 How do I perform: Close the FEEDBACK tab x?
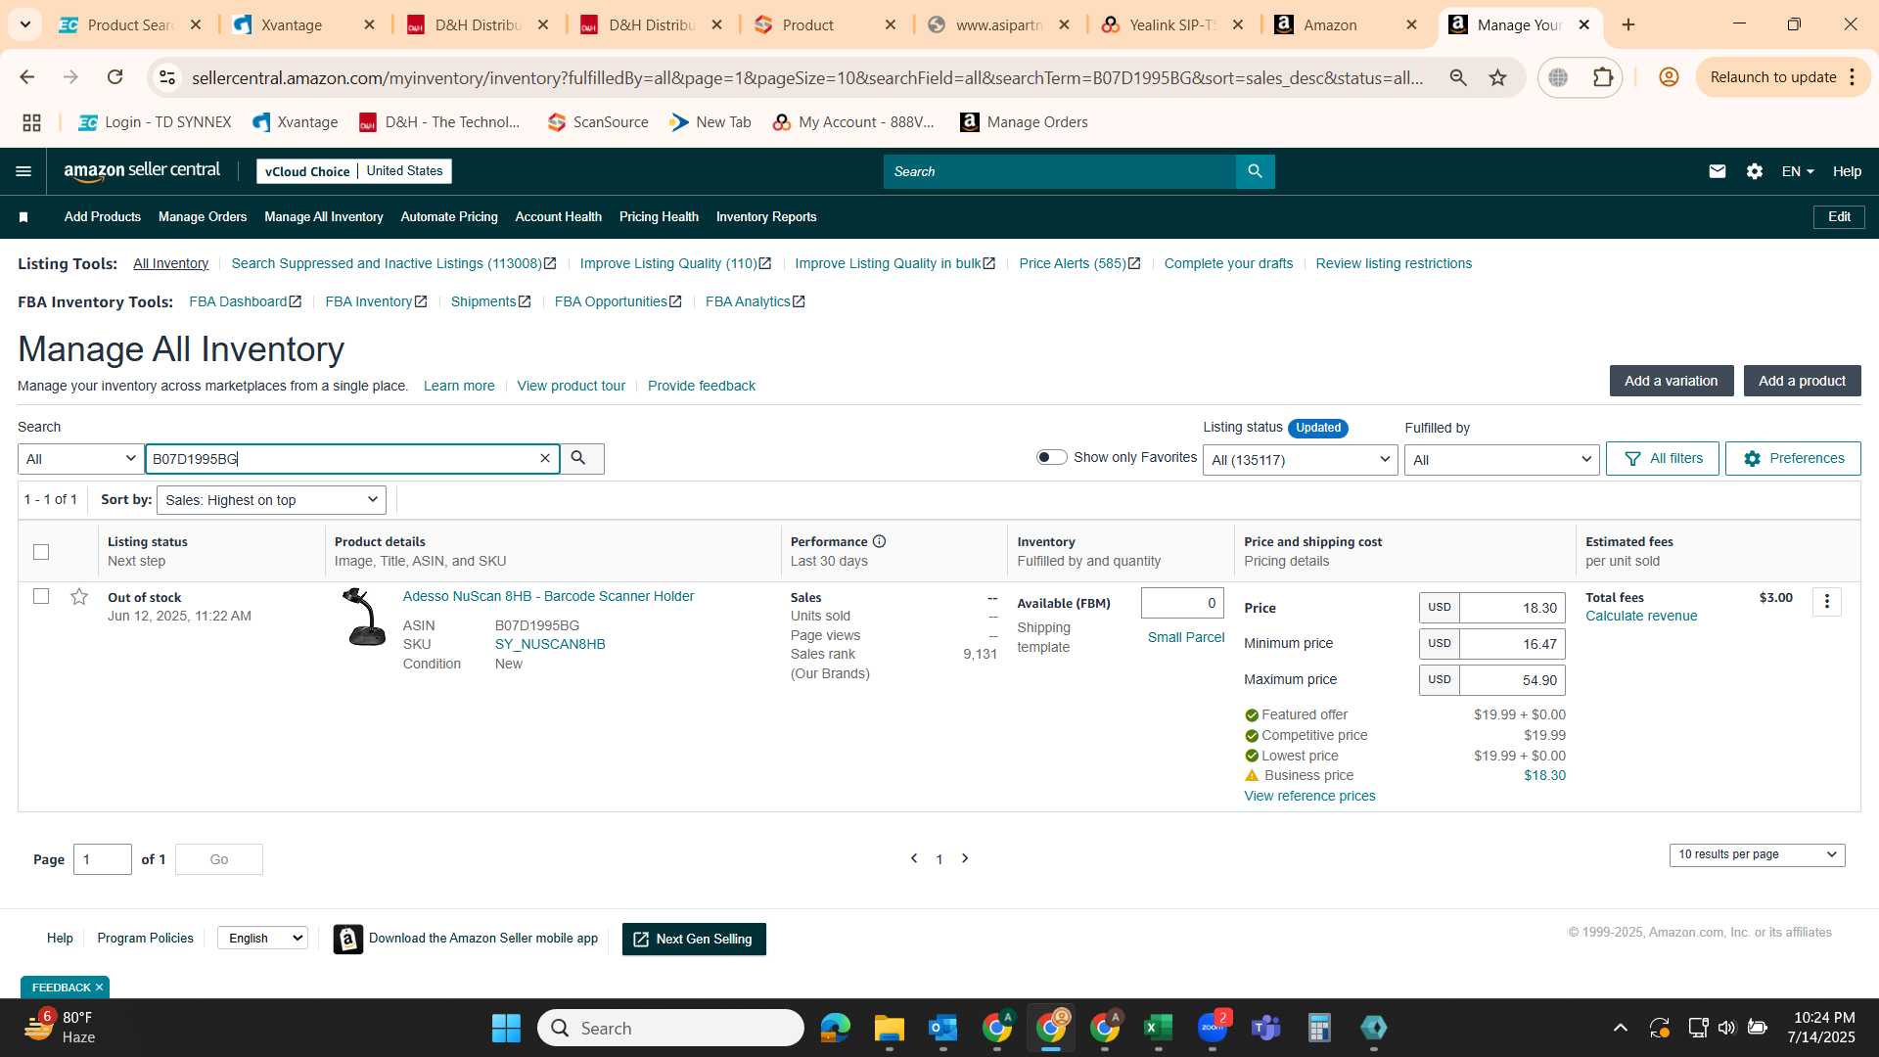(x=99, y=988)
